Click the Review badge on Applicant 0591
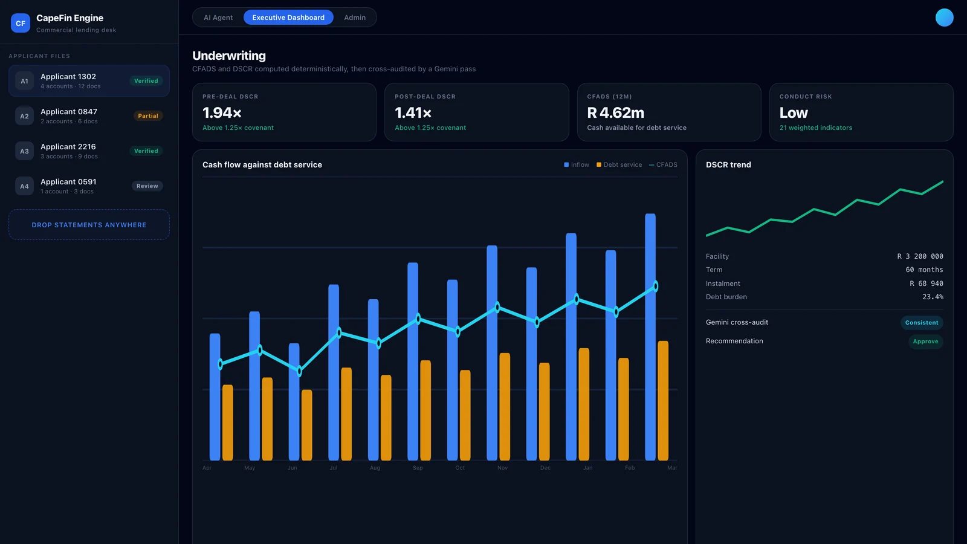Viewport: 967px width, 544px height. [147, 186]
